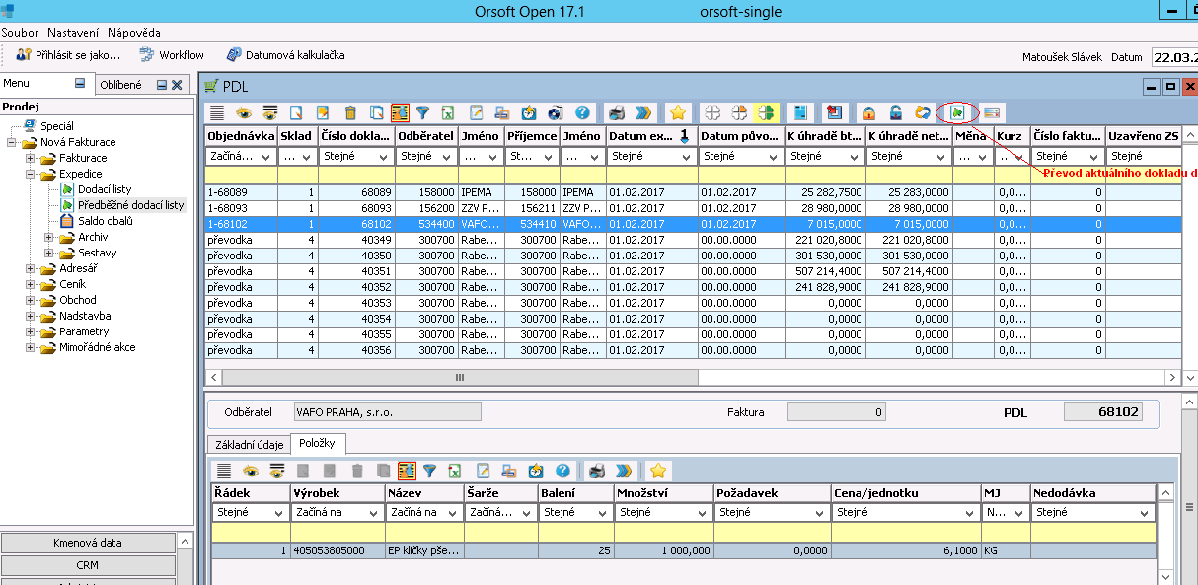Image resolution: width=1198 pixels, height=585 pixels.
Task: Switch to the Oblíbené panel tab
Action: pos(120,85)
